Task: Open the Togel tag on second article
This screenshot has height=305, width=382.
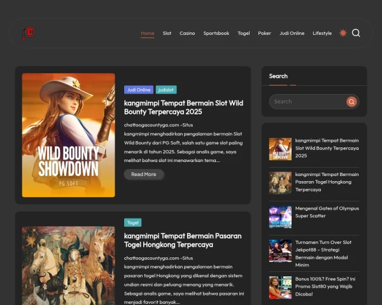Action: (x=132, y=222)
